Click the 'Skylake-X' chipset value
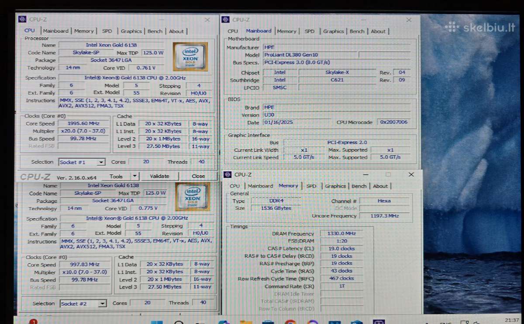This screenshot has width=524, height=324. tap(337, 72)
